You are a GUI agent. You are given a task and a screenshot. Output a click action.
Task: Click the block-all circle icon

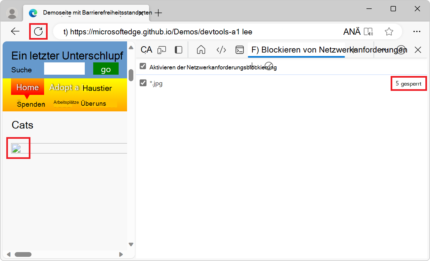pos(269,66)
